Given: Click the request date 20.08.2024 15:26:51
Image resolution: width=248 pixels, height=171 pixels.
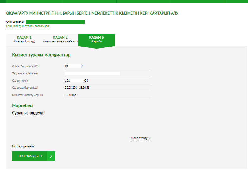Looking at the screenshot, I should pos(78,88).
